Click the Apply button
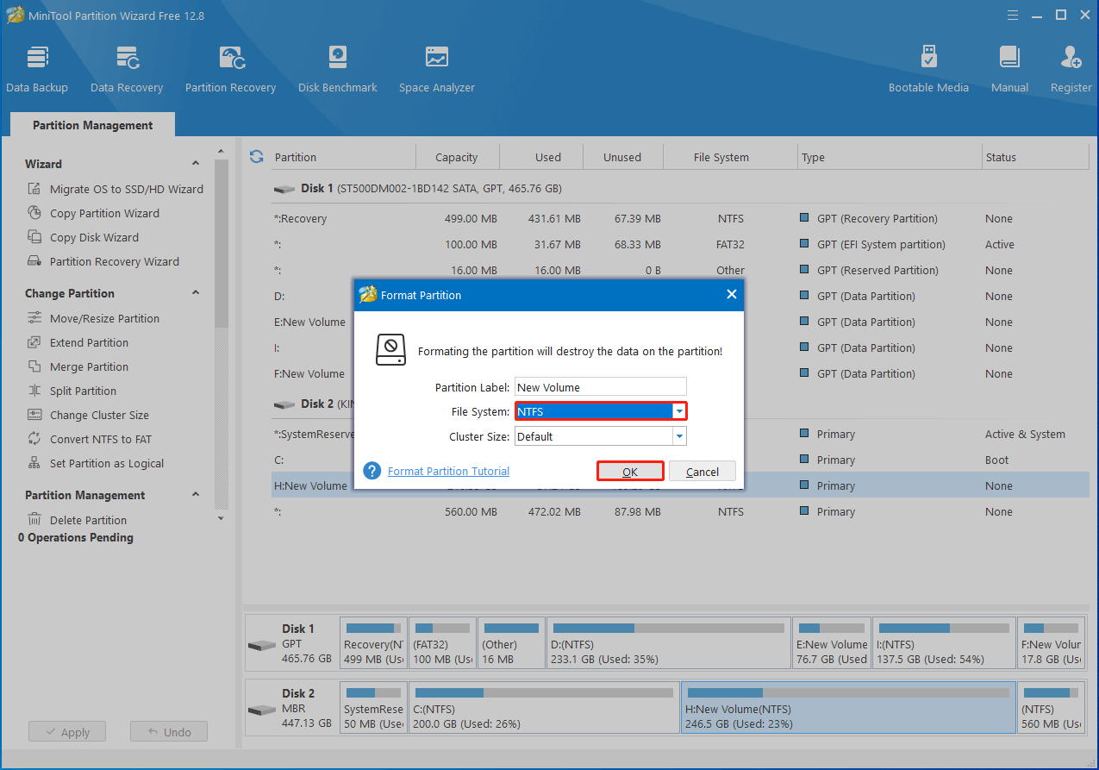 coord(66,732)
